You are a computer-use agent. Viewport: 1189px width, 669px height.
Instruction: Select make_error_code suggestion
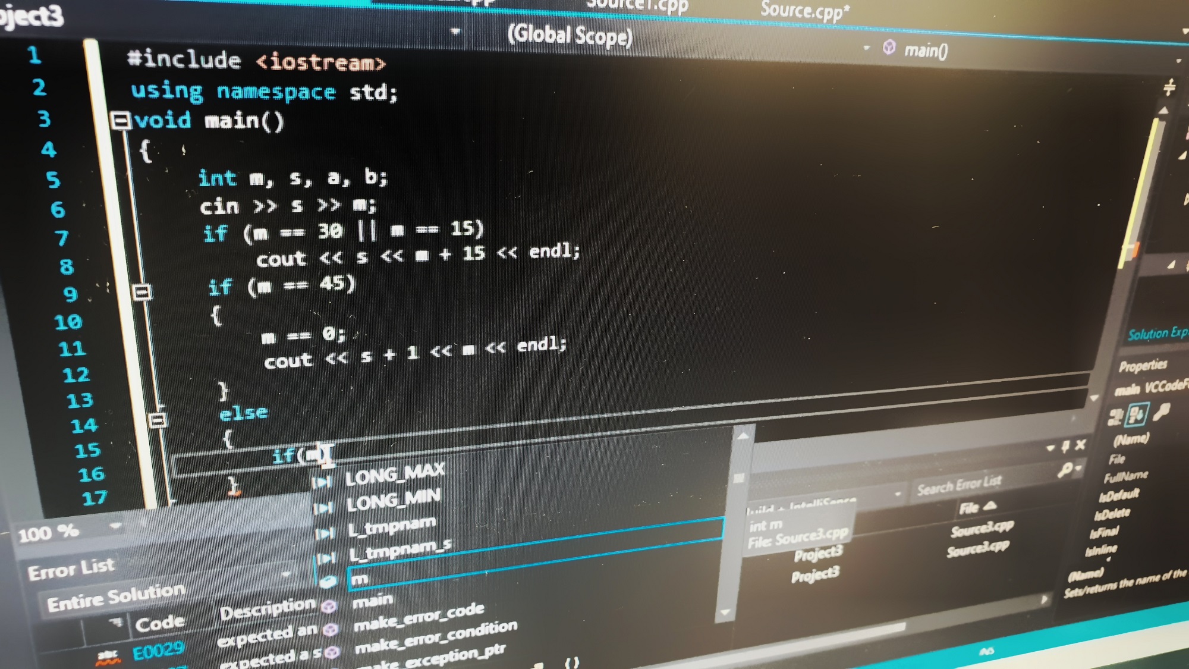pyautogui.click(x=419, y=616)
